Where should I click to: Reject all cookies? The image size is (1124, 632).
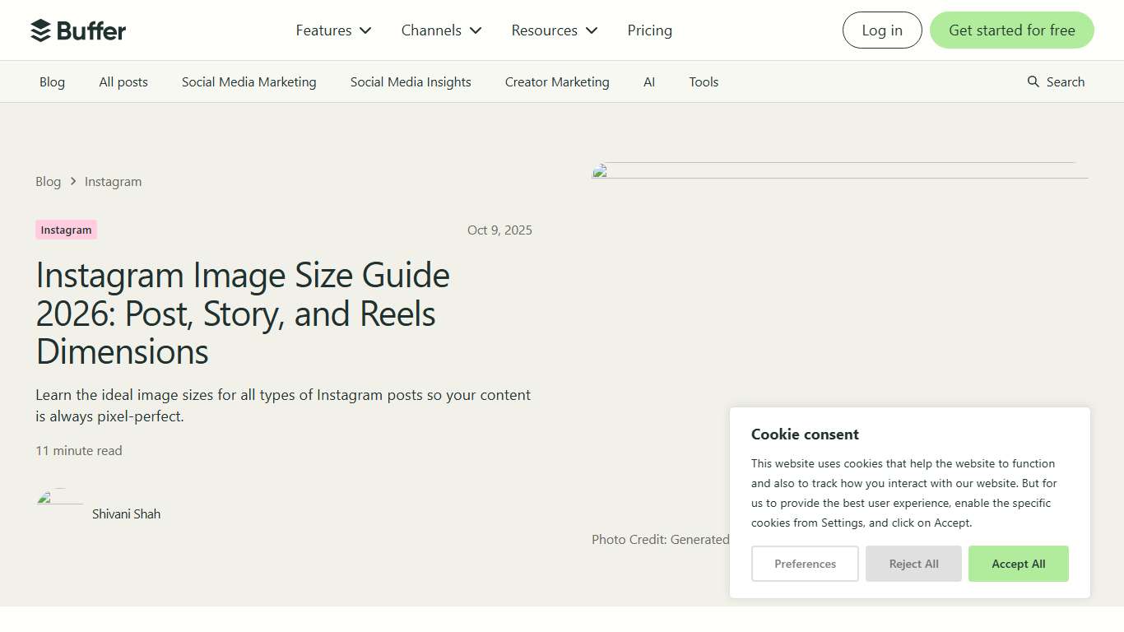[x=913, y=564]
